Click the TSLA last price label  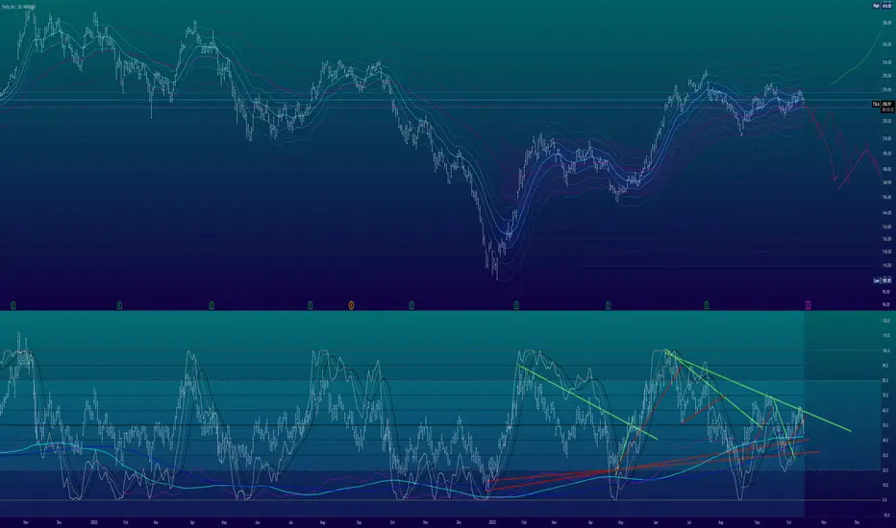point(882,105)
